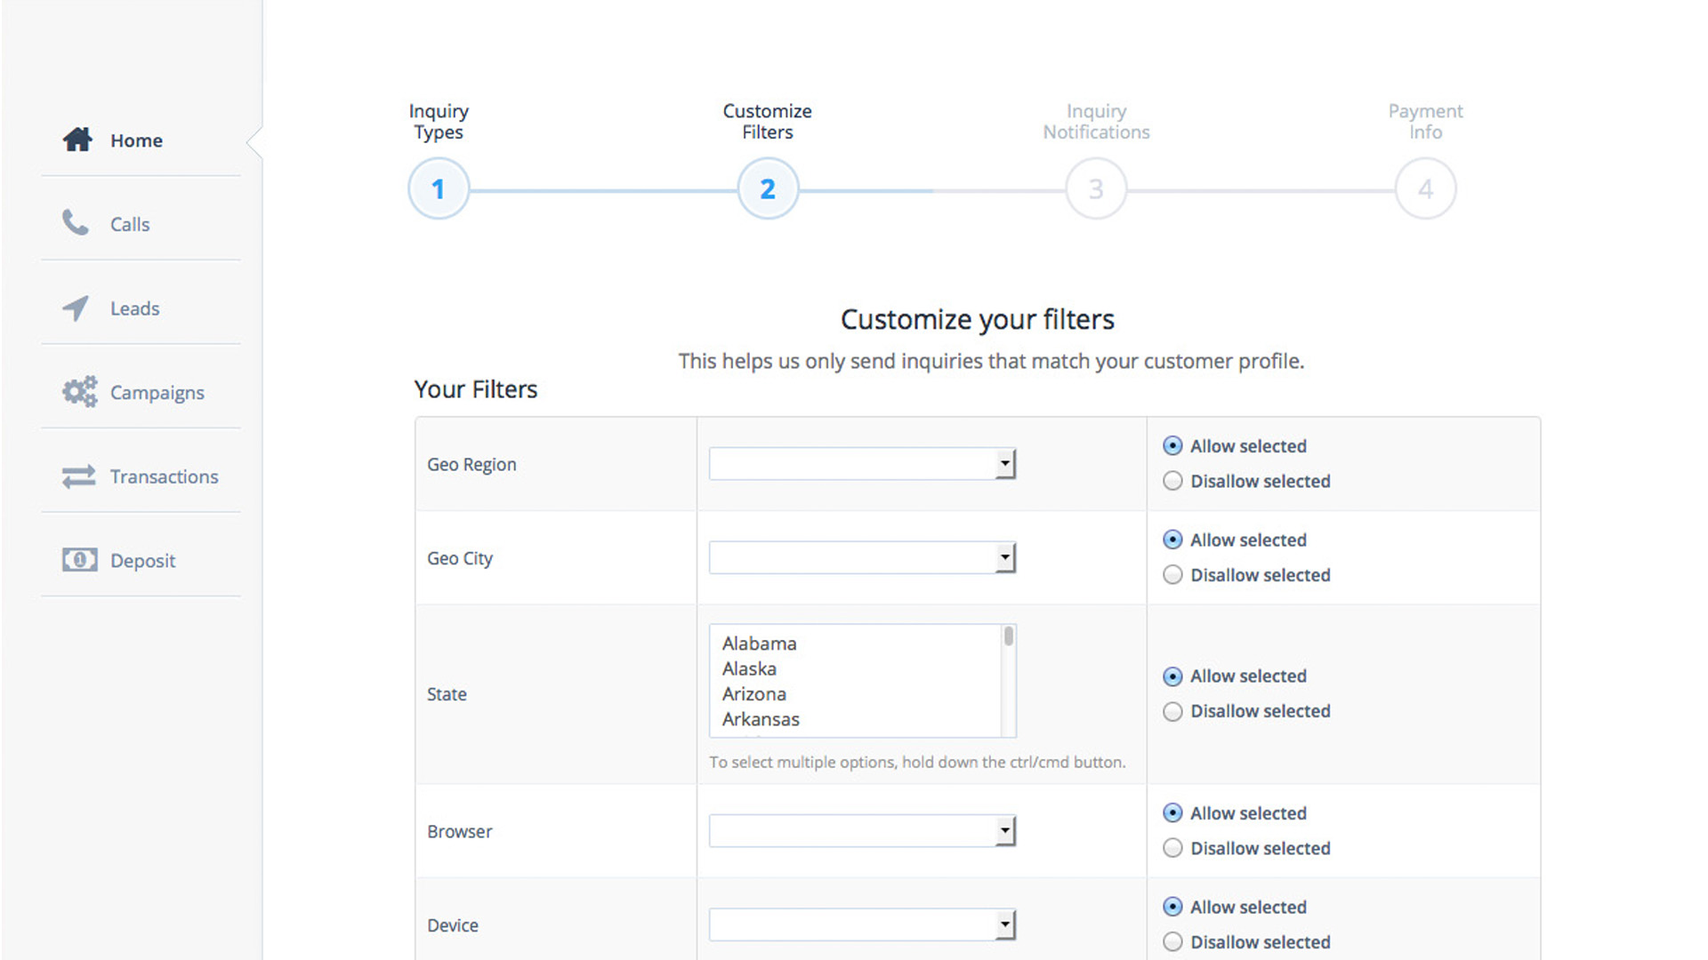The width and height of the screenshot is (1708, 960).
Task: Choose Disallow selected for State
Action: coord(1172,711)
